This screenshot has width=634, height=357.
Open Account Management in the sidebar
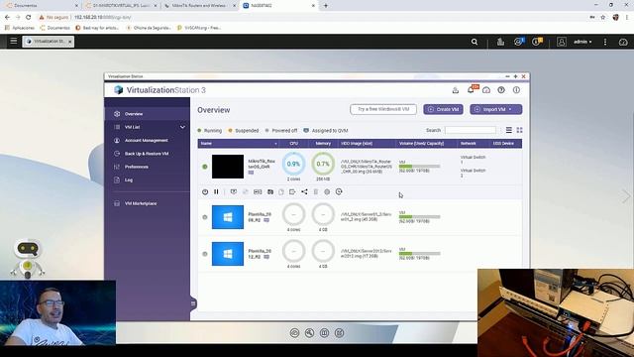pos(148,141)
